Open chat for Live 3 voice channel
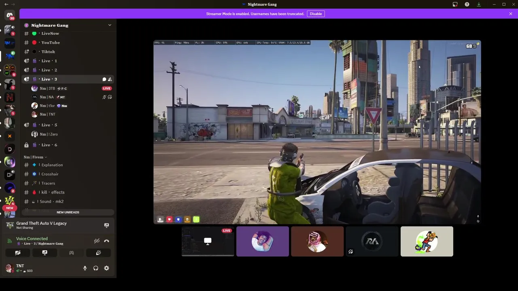 click(104, 79)
